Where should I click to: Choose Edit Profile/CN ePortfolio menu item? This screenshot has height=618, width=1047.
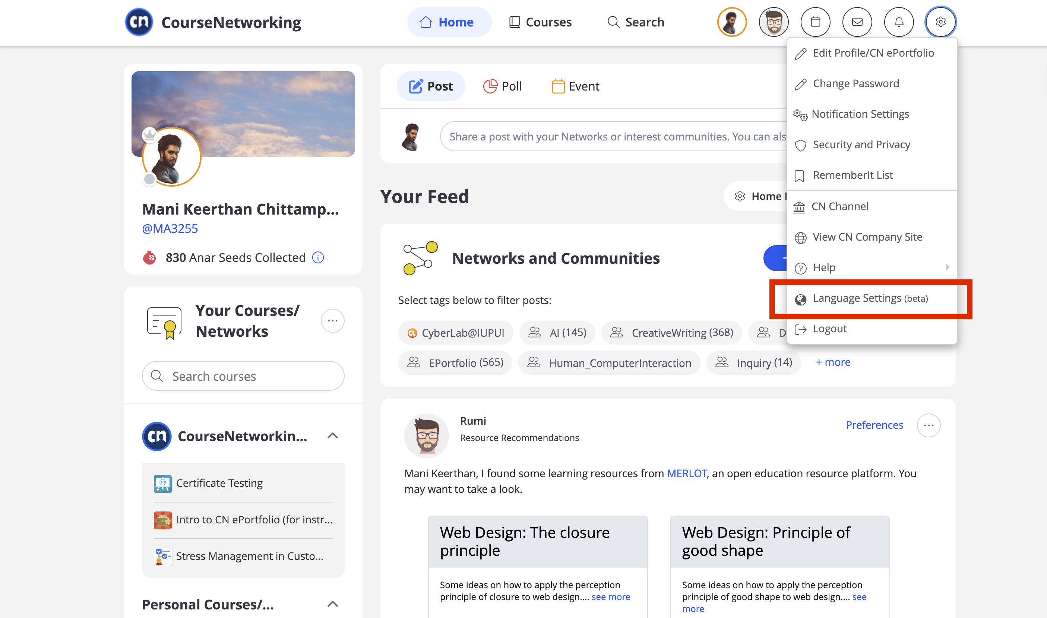tap(872, 53)
